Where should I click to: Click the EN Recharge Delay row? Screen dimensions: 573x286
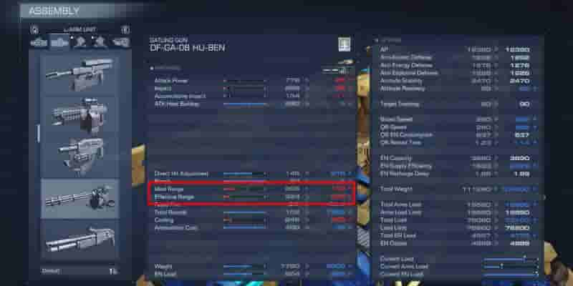click(x=459, y=174)
